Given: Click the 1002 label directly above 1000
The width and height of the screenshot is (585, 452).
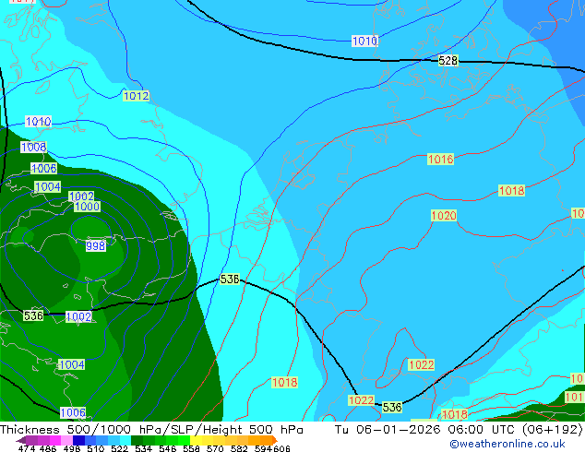Looking at the screenshot, I should (x=81, y=196).
